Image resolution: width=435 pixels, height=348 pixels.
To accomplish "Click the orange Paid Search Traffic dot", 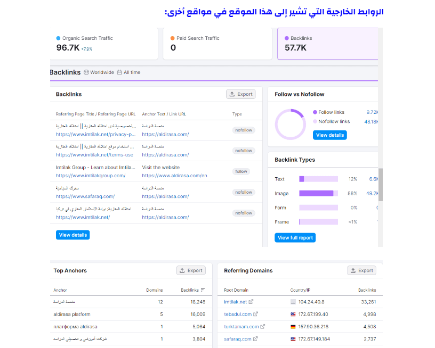I will pos(173,38).
